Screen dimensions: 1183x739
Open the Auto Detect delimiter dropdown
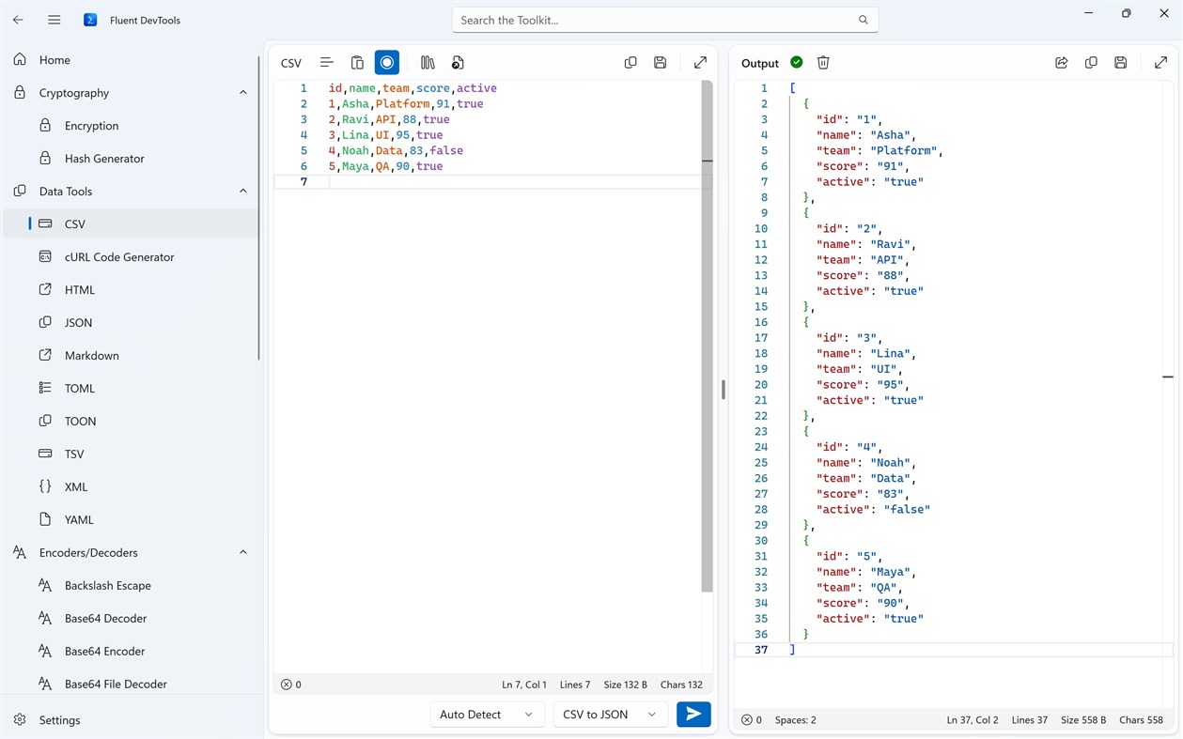(x=487, y=715)
